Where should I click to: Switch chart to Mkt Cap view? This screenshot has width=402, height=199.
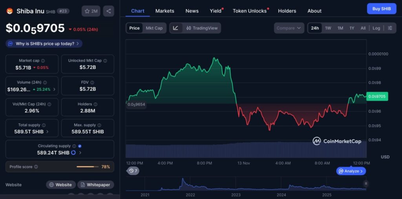tap(154, 28)
